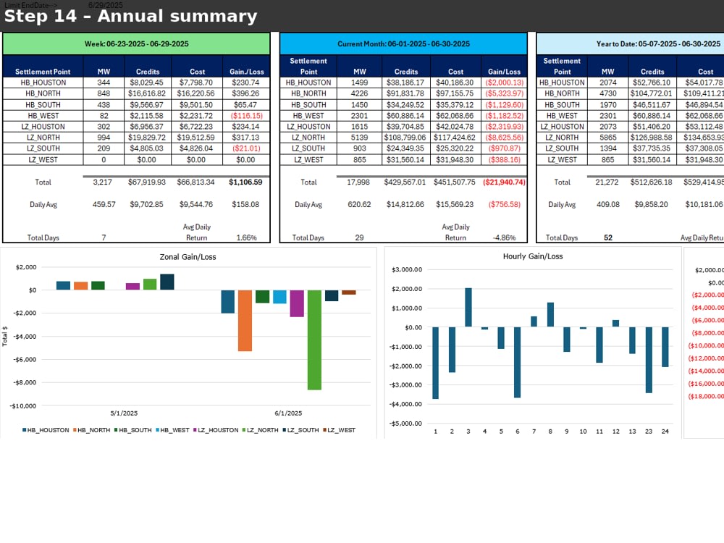Click Week total credits $67,919.93
This screenshot has height=543, width=724.
[x=147, y=182]
